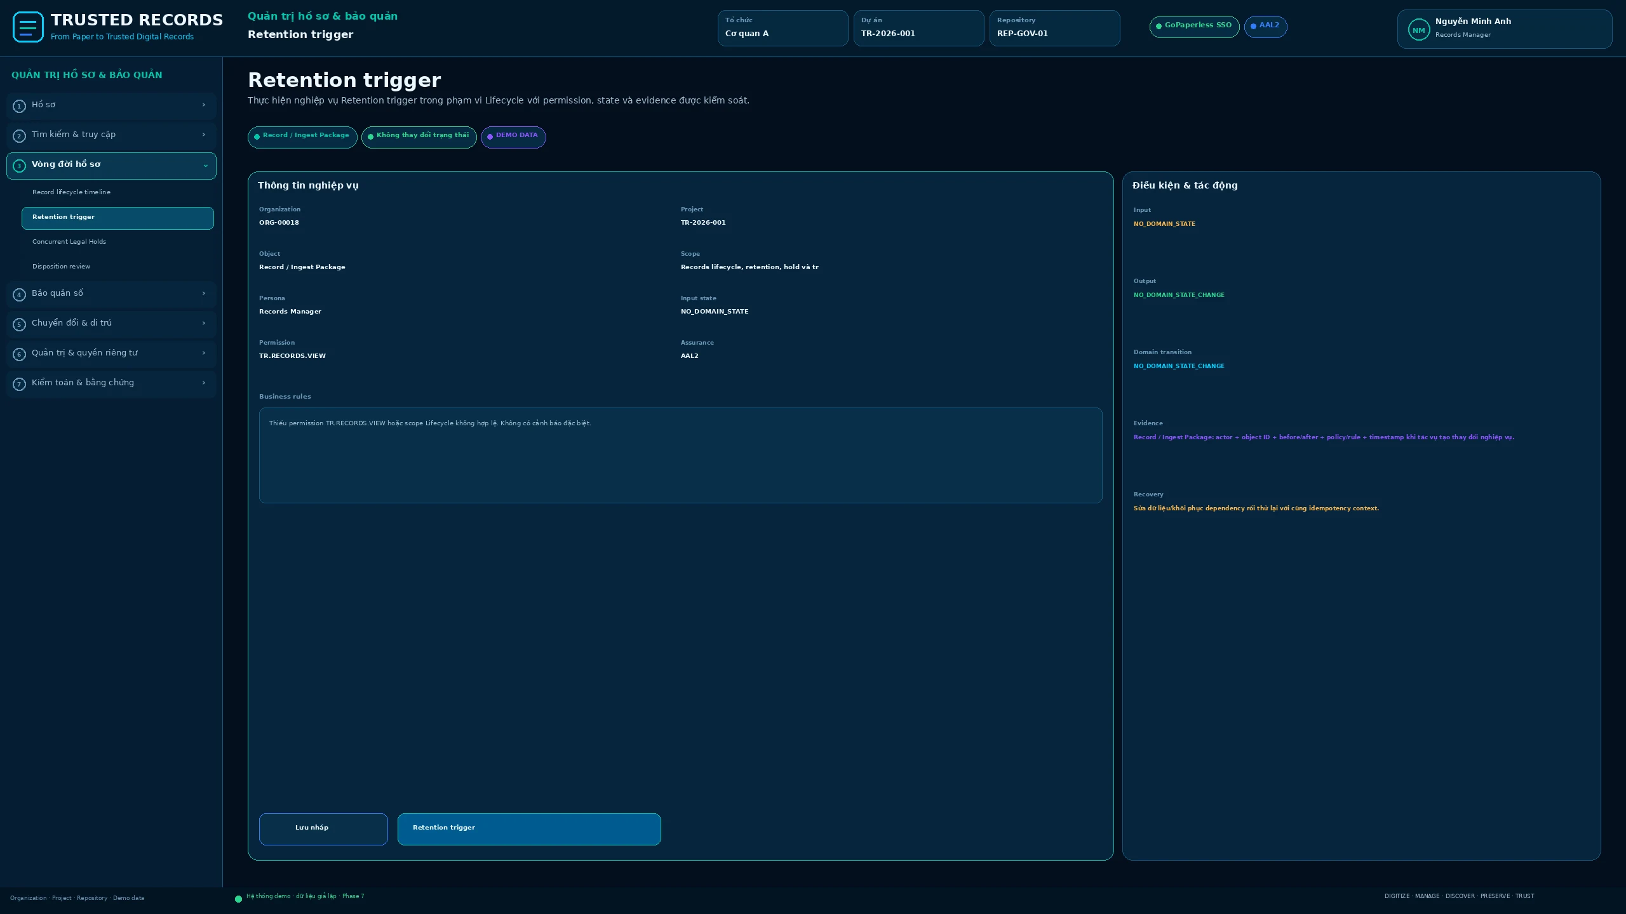Click the purple Evidence description text
This screenshot has width=1626, height=914.
click(1324, 437)
